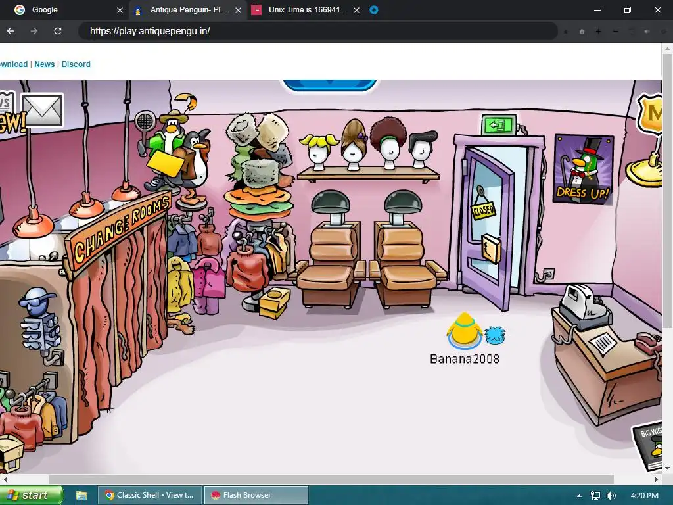Click the bookmark star icon
Image resolution: width=673 pixels, height=505 pixels.
tap(566, 32)
